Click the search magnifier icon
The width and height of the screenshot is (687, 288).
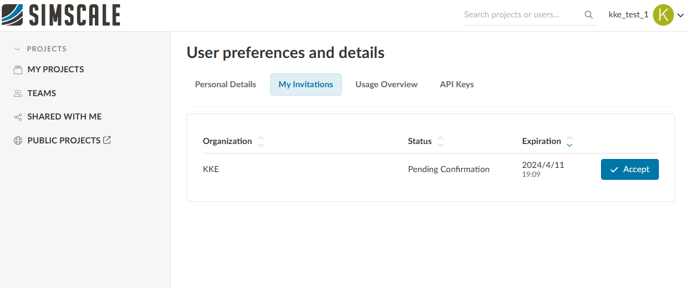click(x=588, y=15)
